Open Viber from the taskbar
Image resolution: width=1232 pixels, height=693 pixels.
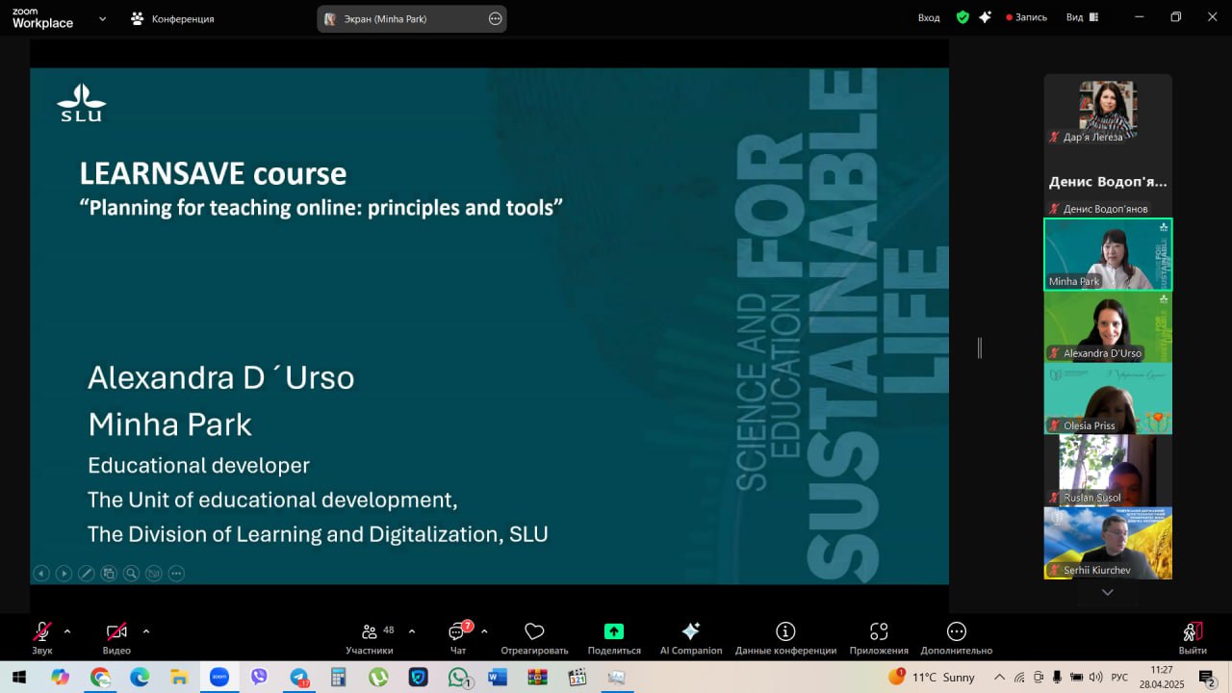259,677
